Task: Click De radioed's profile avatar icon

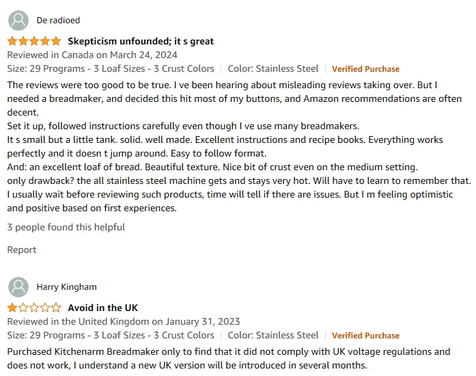Action: pos(18,21)
